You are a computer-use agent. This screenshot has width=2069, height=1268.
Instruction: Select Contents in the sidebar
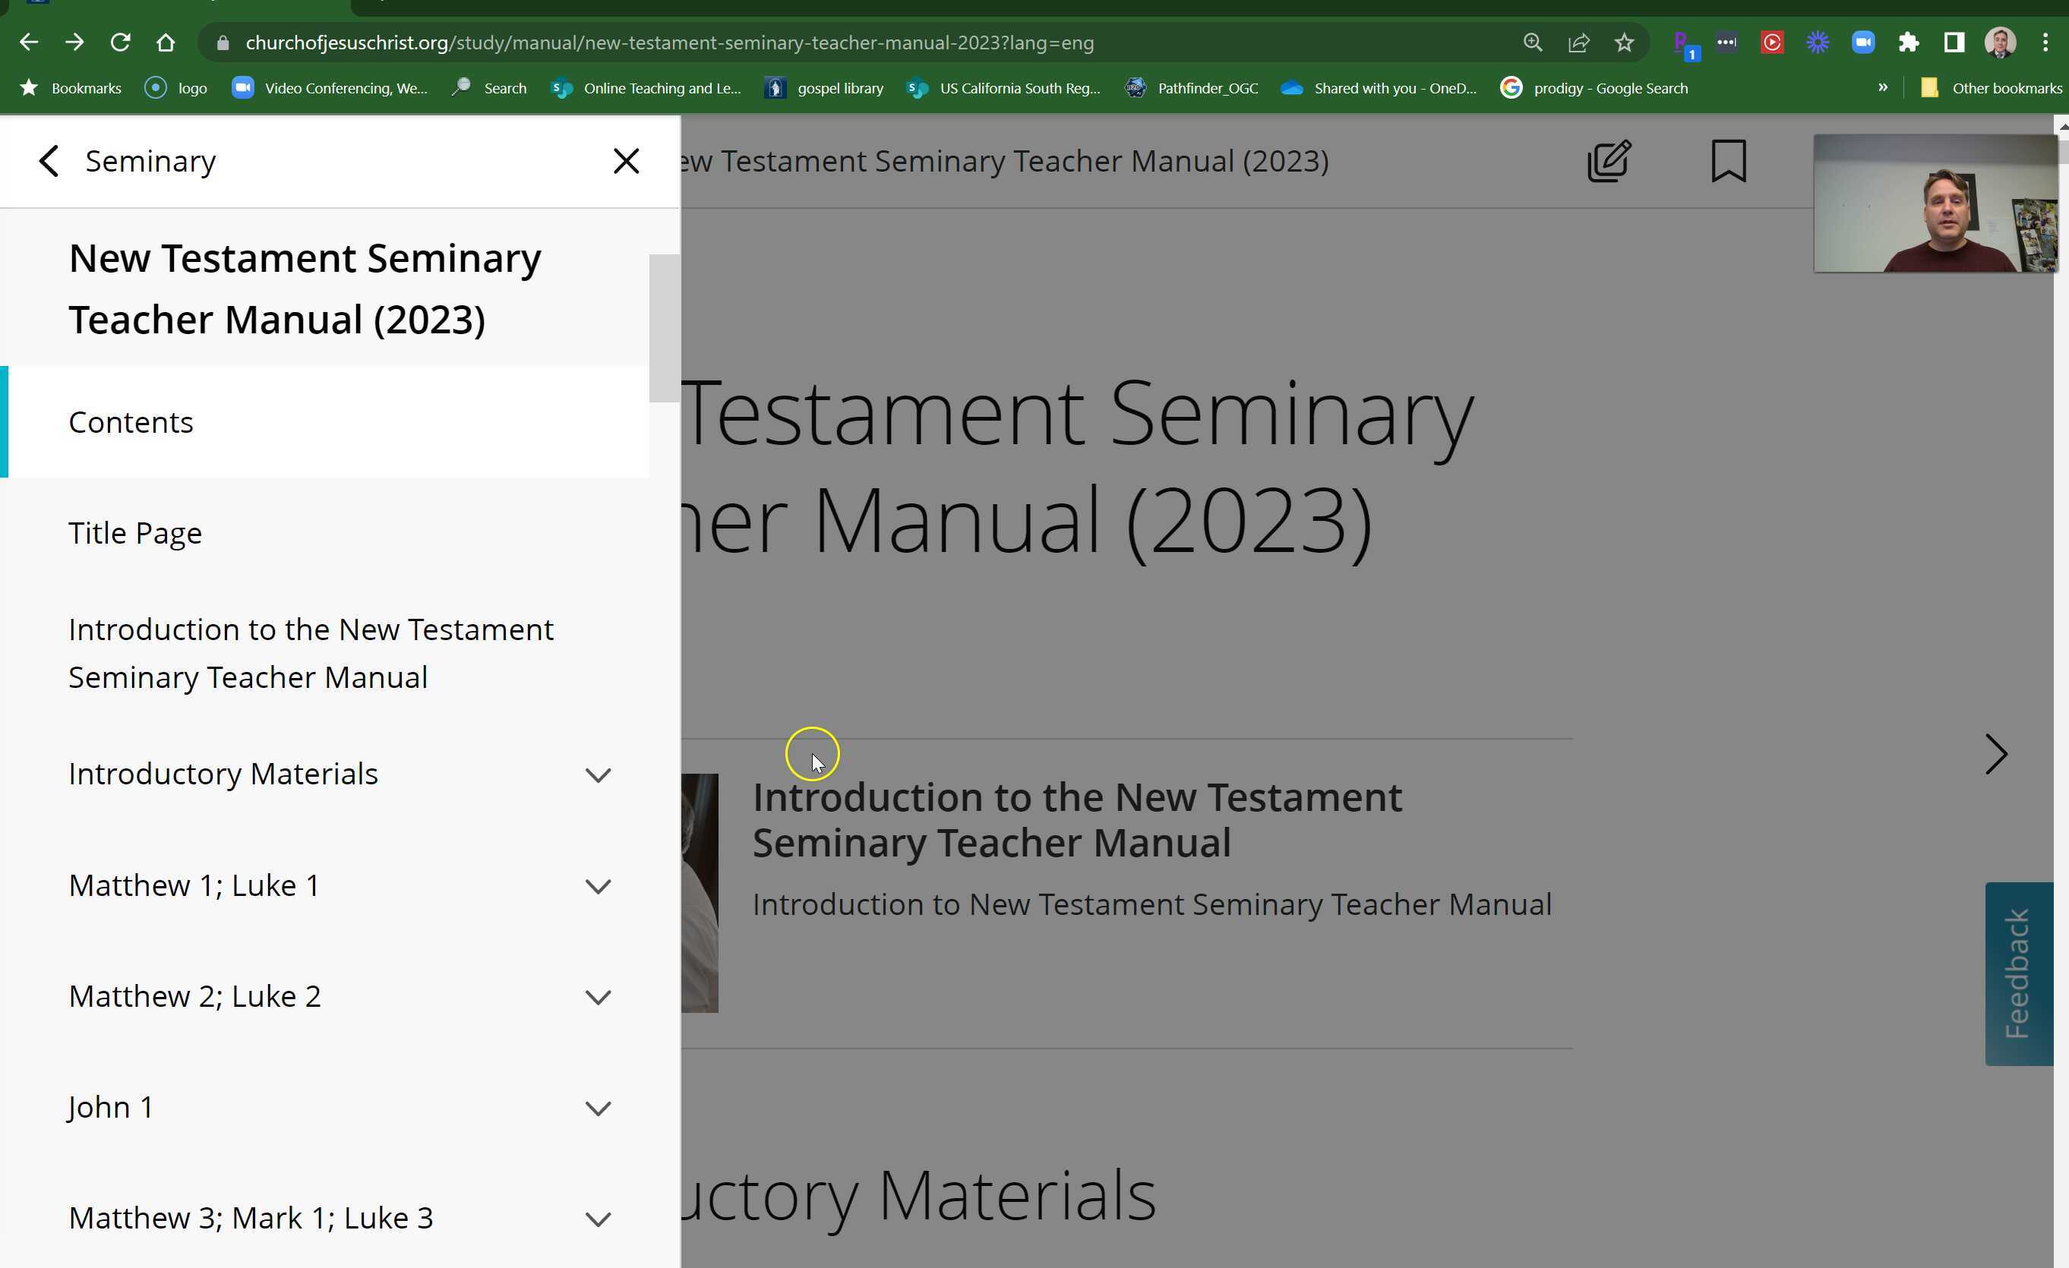131,422
